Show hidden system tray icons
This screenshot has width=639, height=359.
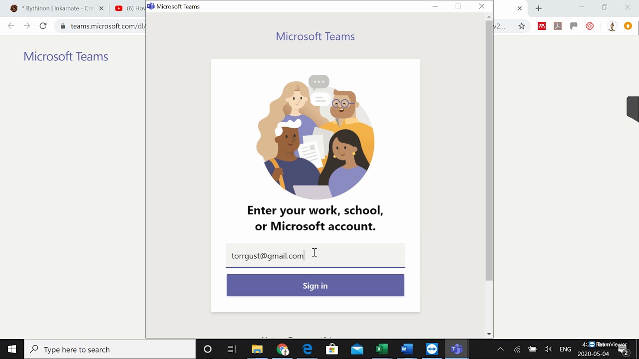501,350
